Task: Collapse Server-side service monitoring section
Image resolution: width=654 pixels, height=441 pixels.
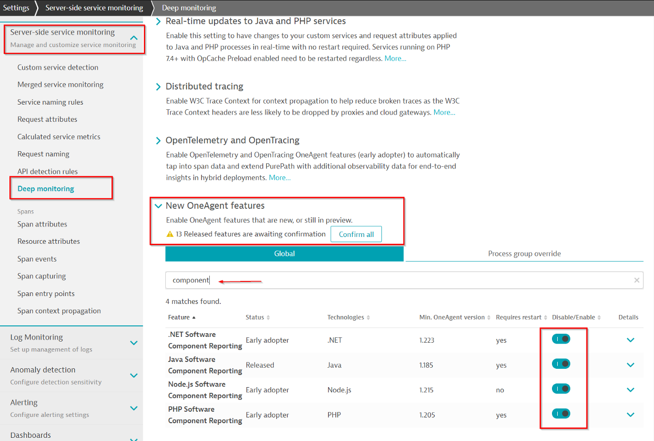Action: 134,38
